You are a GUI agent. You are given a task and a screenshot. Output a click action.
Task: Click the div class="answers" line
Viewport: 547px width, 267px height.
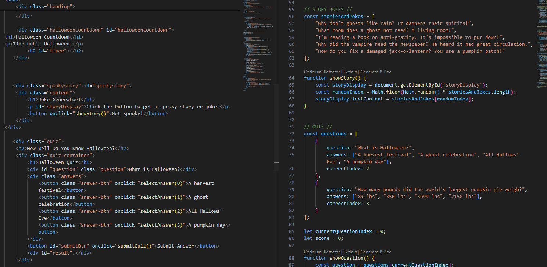(57, 176)
